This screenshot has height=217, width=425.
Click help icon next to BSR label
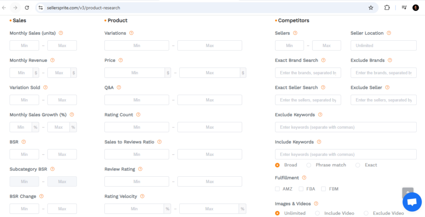[24, 141]
